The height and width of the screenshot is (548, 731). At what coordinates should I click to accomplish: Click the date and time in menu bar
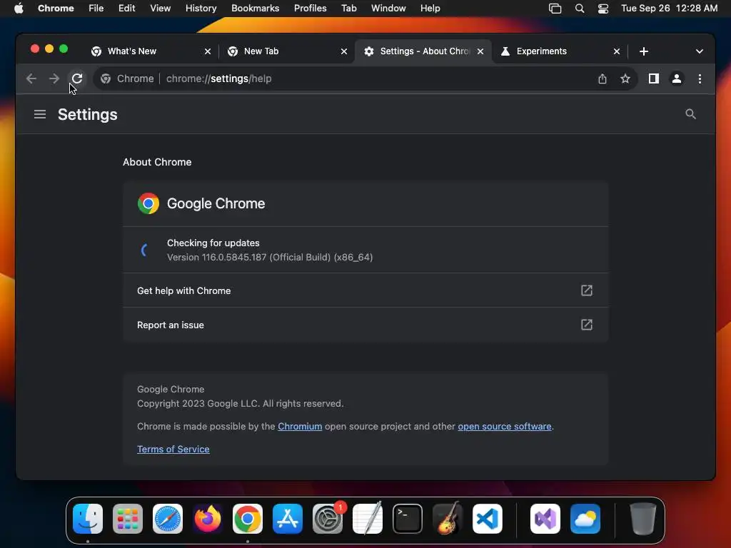669,9
